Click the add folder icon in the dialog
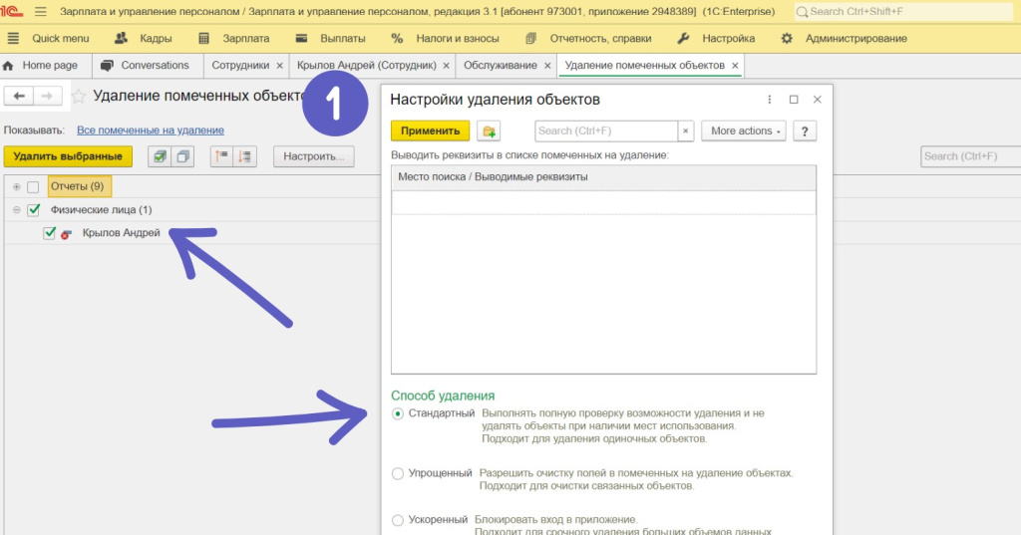This screenshot has height=535, width=1021. [489, 131]
